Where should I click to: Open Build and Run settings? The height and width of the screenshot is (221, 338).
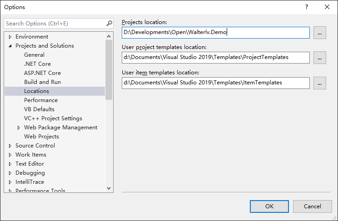(42, 82)
